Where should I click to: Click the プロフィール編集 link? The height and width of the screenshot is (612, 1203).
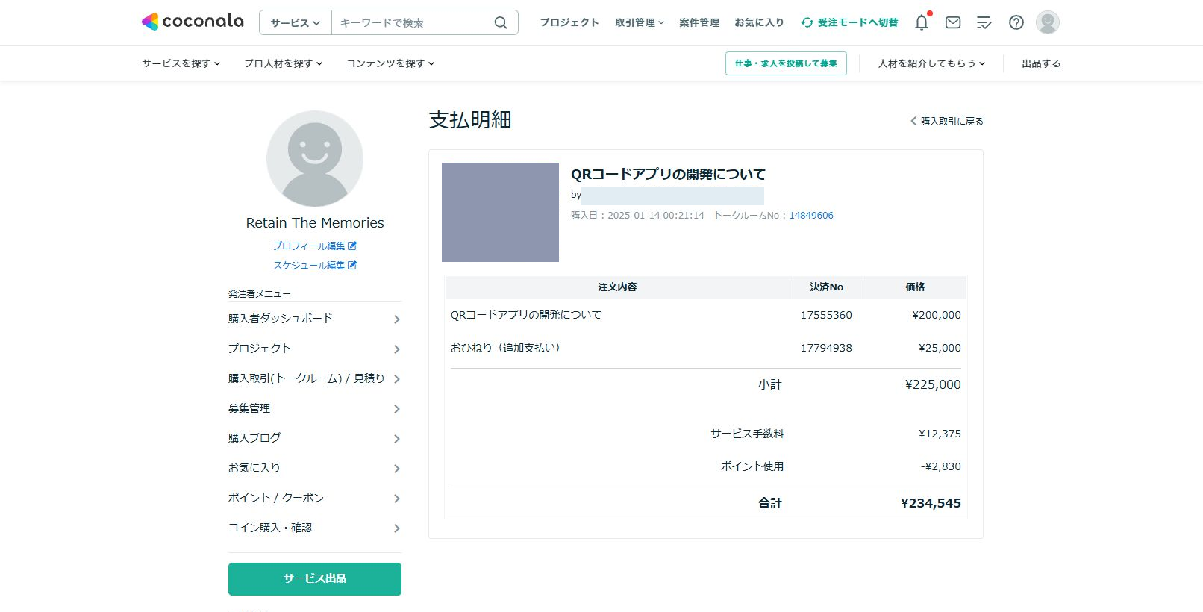309,246
